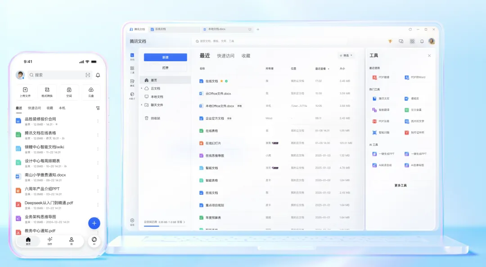Open the 模板 section in the laptop's left rail
The width and height of the screenshot is (486, 267).
coord(132,83)
